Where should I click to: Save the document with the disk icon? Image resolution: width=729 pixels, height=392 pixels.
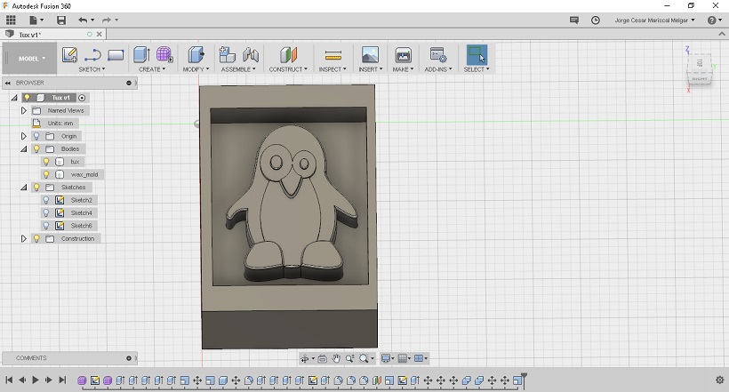click(x=61, y=20)
